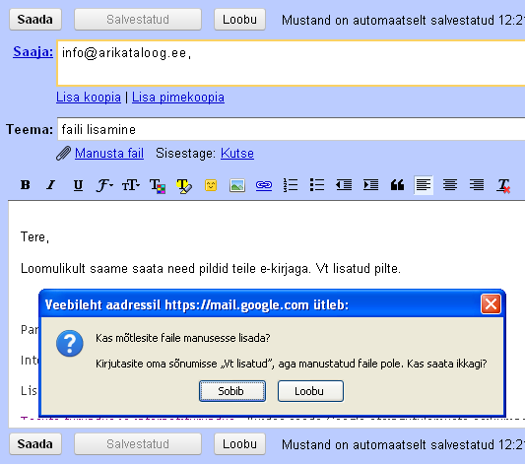Cancel the dialog with its Loobu button
The height and width of the screenshot is (465, 525).
(310, 391)
